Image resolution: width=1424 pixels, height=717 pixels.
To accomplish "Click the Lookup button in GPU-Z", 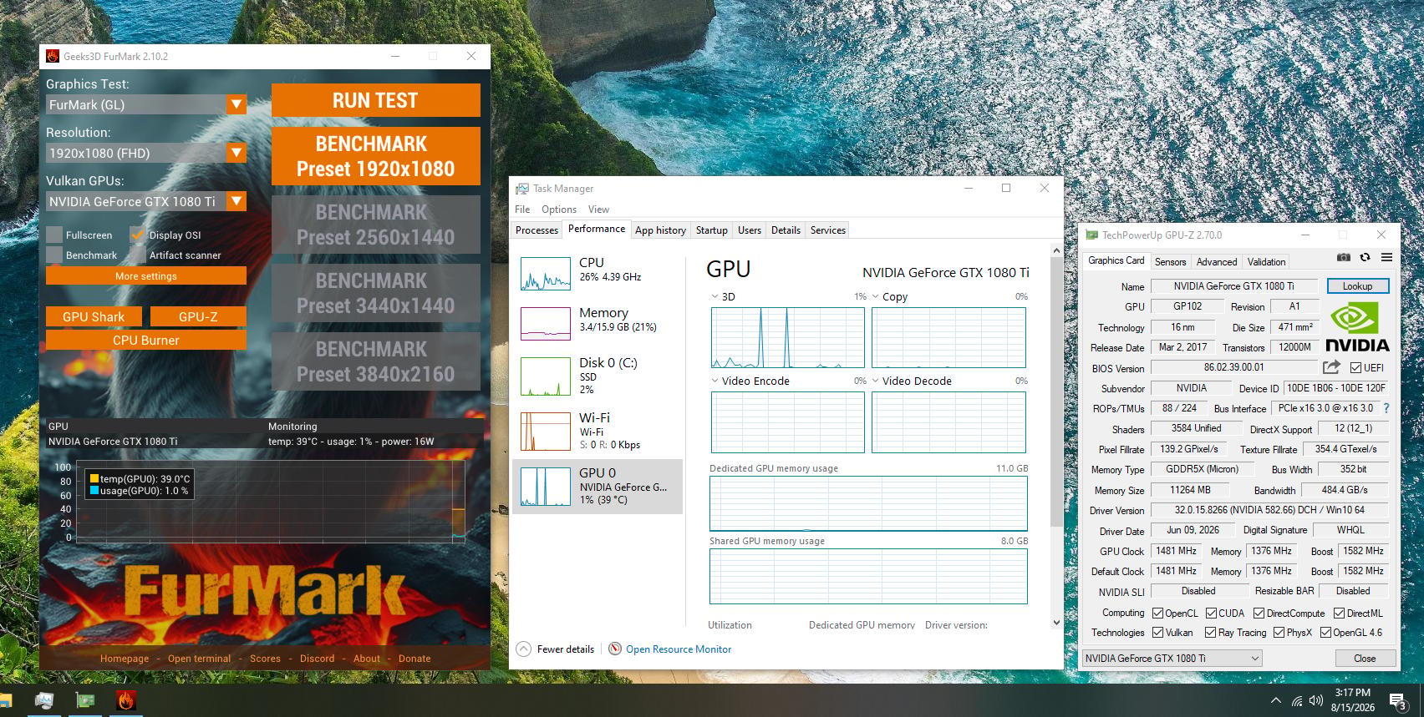I will [x=1357, y=286].
